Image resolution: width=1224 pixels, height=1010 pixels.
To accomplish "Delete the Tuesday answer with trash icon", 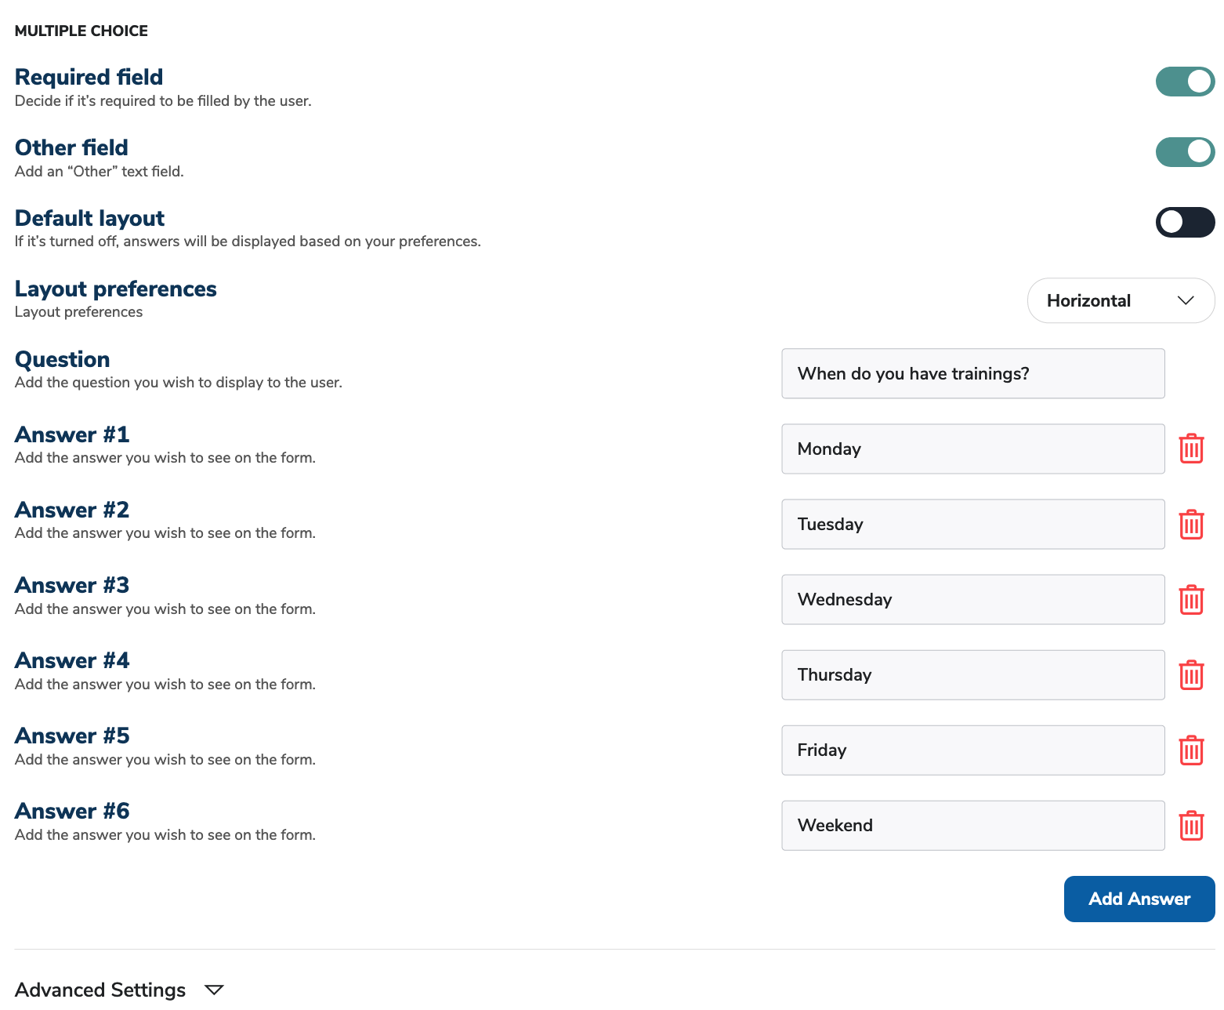I will click(1191, 524).
